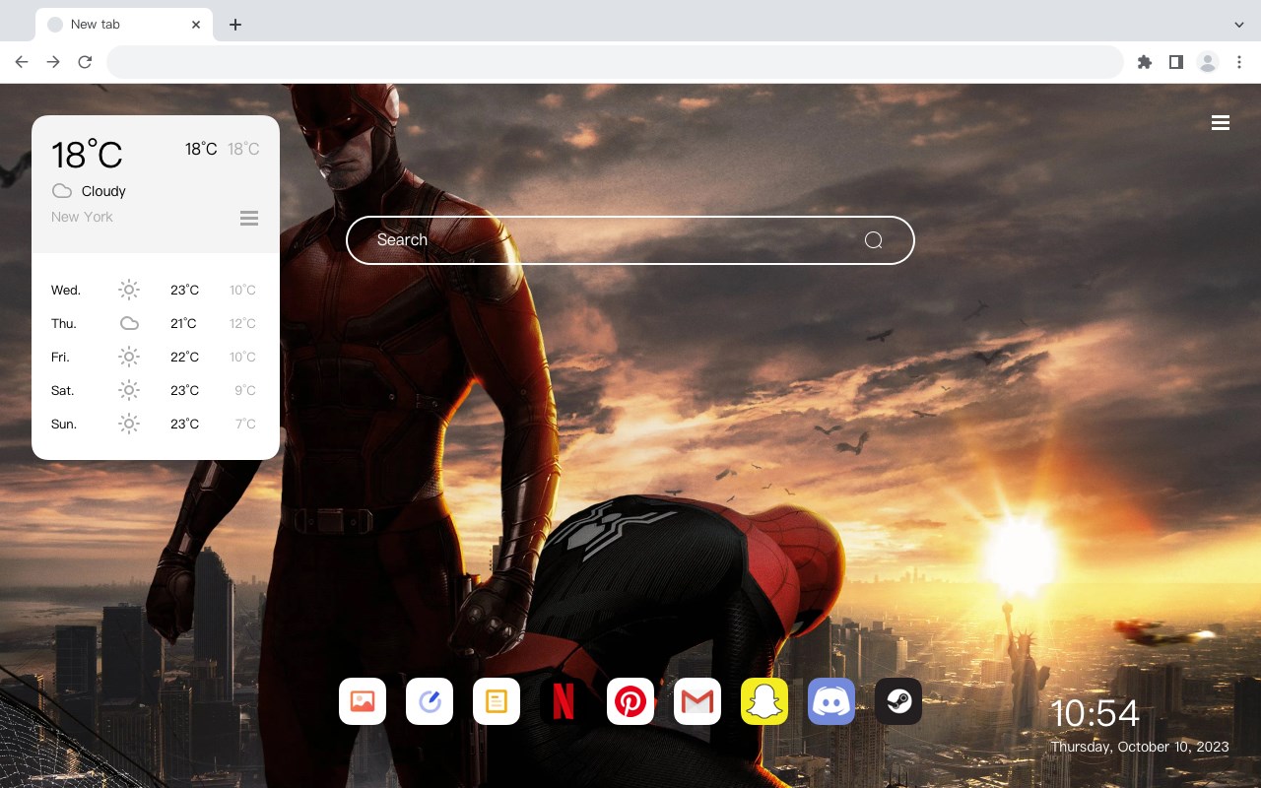Click the large 18°C current temperature
This screenshot has height=788, width=1261.
(87, 155)
